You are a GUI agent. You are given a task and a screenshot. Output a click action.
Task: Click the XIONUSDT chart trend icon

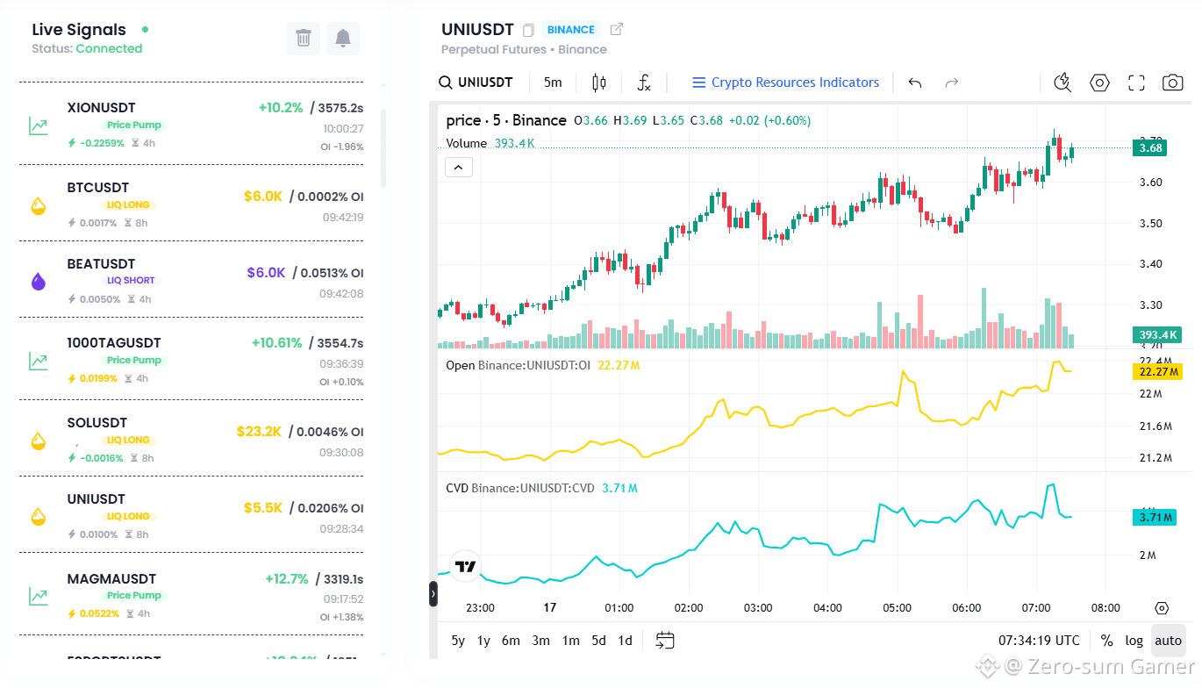[x=38, y=125]
